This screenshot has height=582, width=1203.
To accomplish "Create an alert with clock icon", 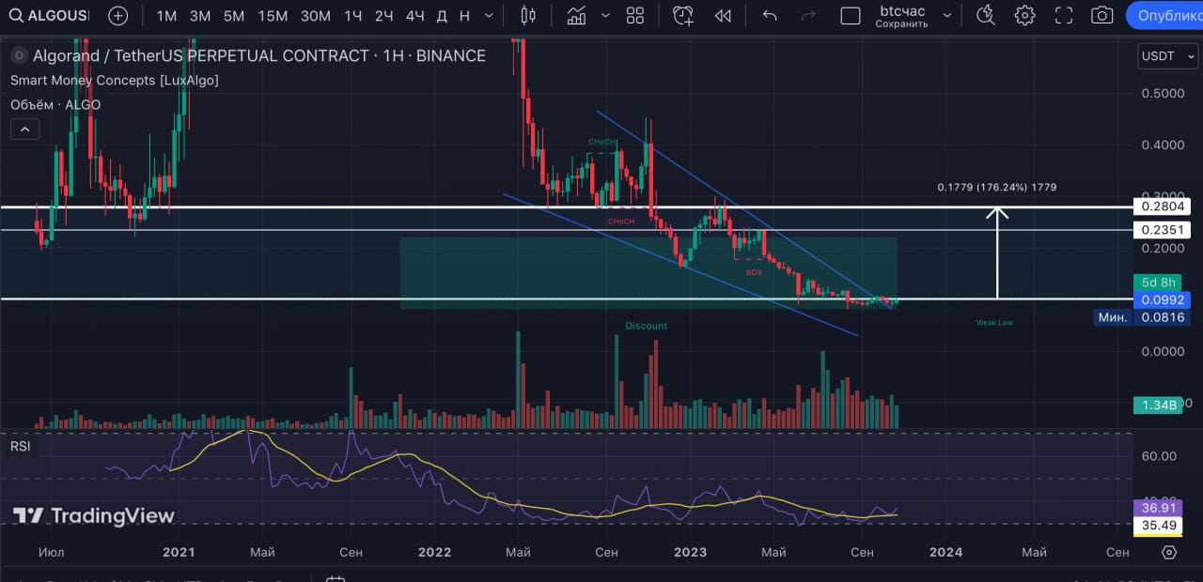I will [x=683, y=16].
